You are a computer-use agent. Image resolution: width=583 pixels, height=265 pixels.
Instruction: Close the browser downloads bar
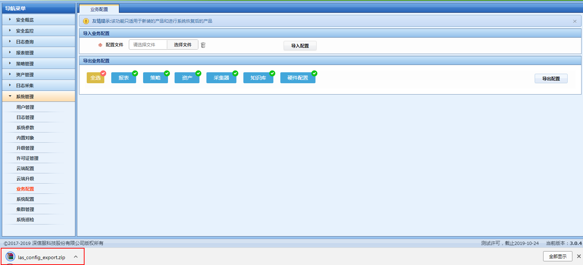579,256
